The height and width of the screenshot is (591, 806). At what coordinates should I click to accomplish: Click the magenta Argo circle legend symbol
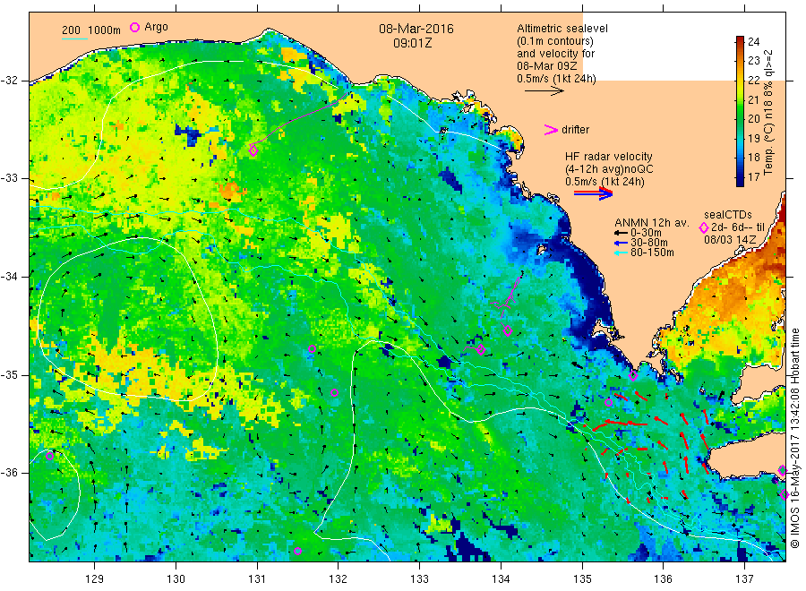tap(134, 27)
